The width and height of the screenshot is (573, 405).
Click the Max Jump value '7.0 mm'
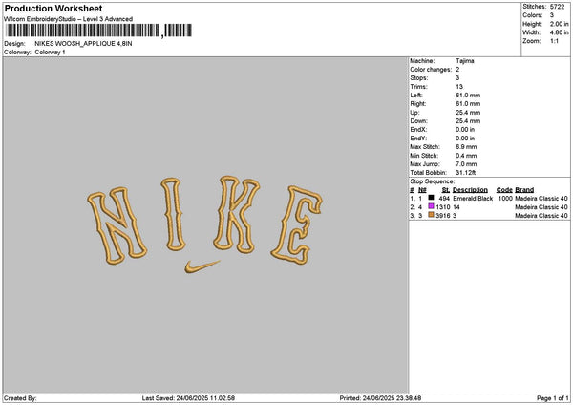tap(466, 164)
